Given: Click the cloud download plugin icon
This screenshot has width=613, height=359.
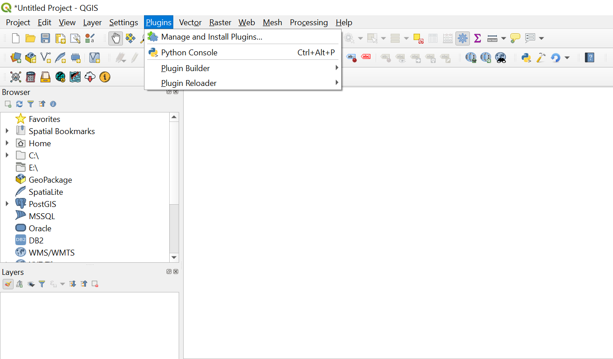Looking at the screenshot, I should point(90,77).
